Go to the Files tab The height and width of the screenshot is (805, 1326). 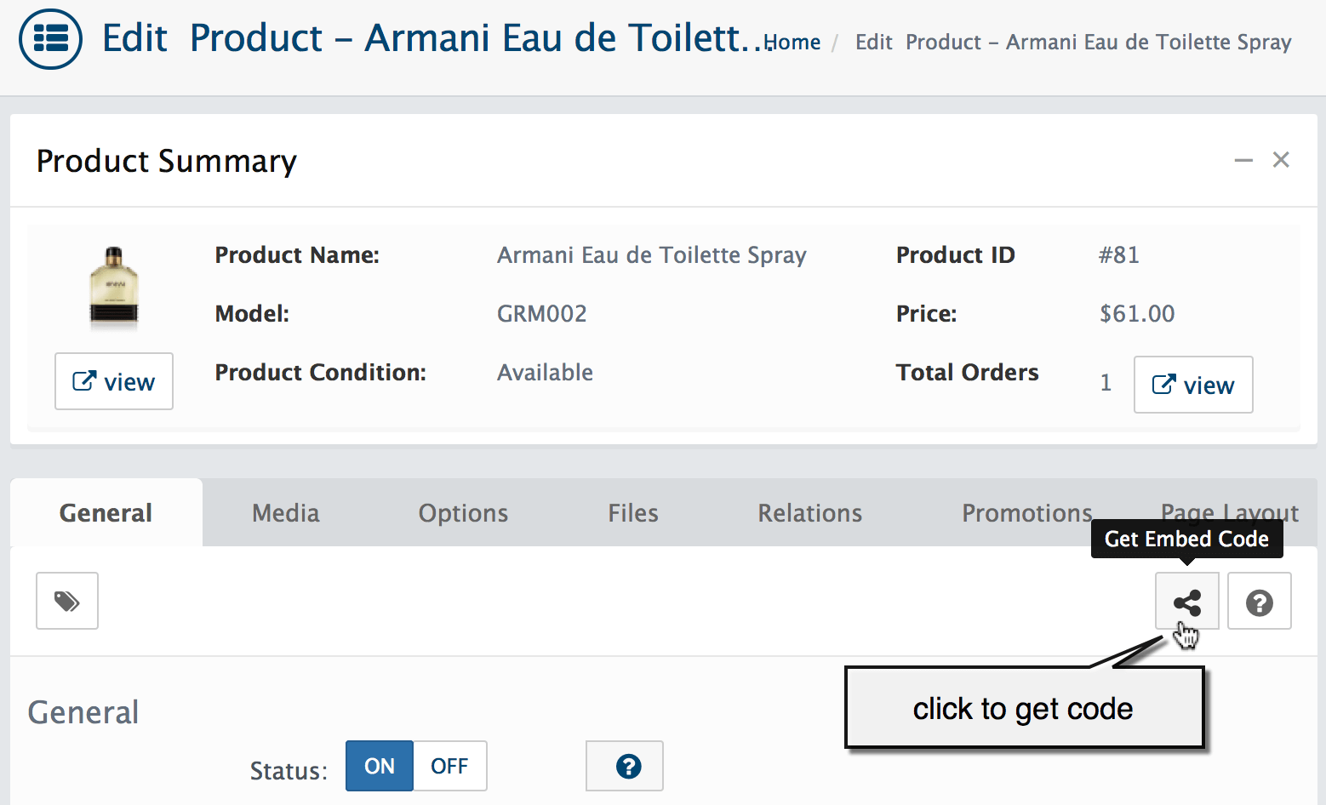pyautogui.click(x=633, y=512)
